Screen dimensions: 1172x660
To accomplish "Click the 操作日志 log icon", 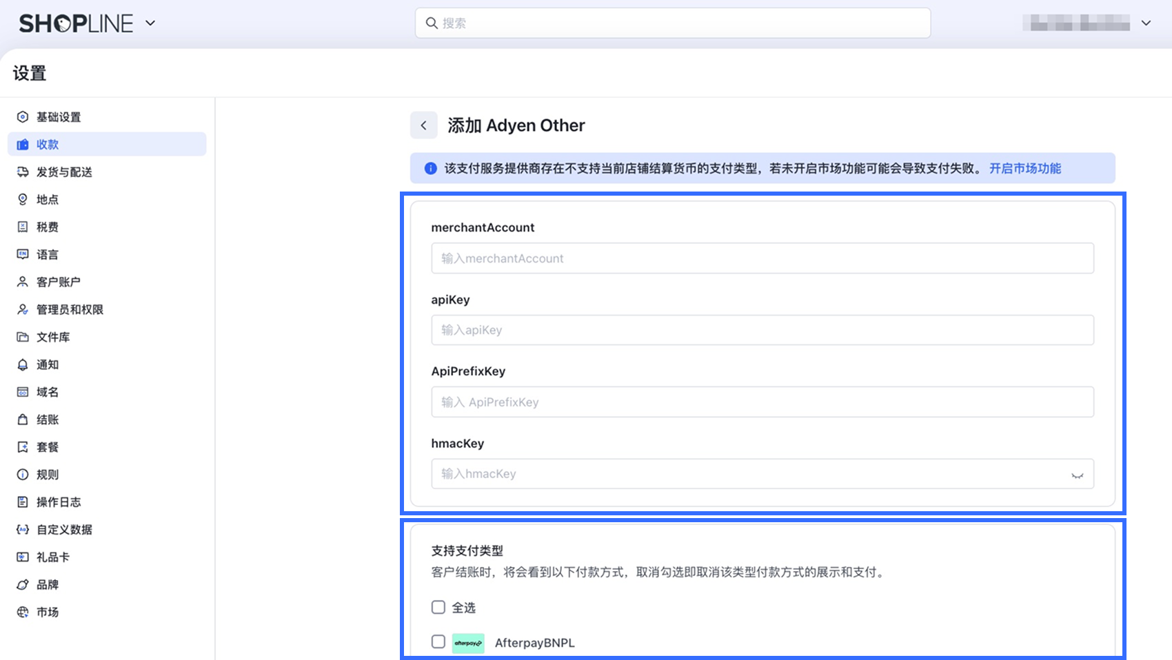I will 23,502.
